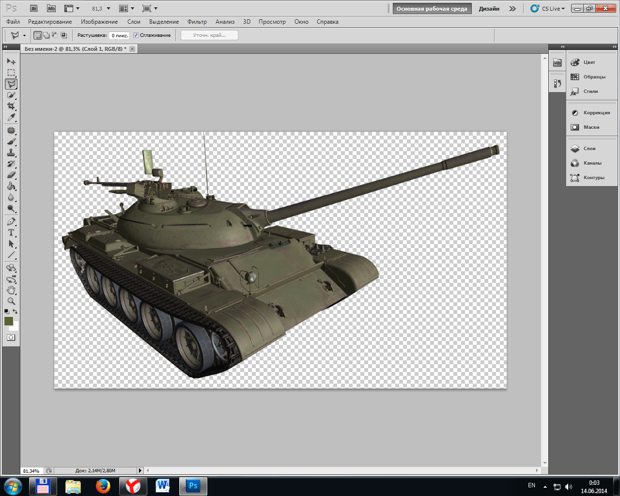Select the Zoom tool
The width and height of the screenshot is (620, 496).
pos(11,301)
